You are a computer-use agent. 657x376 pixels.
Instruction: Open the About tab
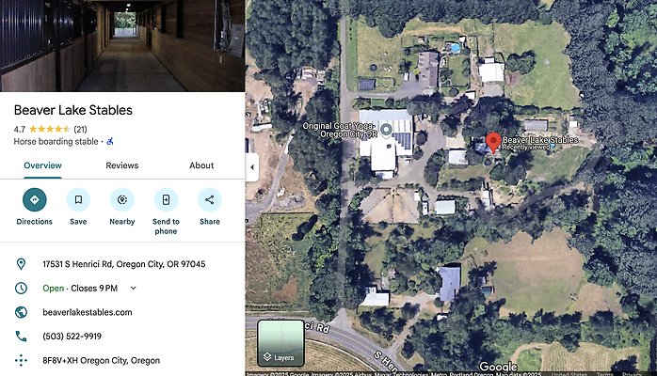point(201,165)
